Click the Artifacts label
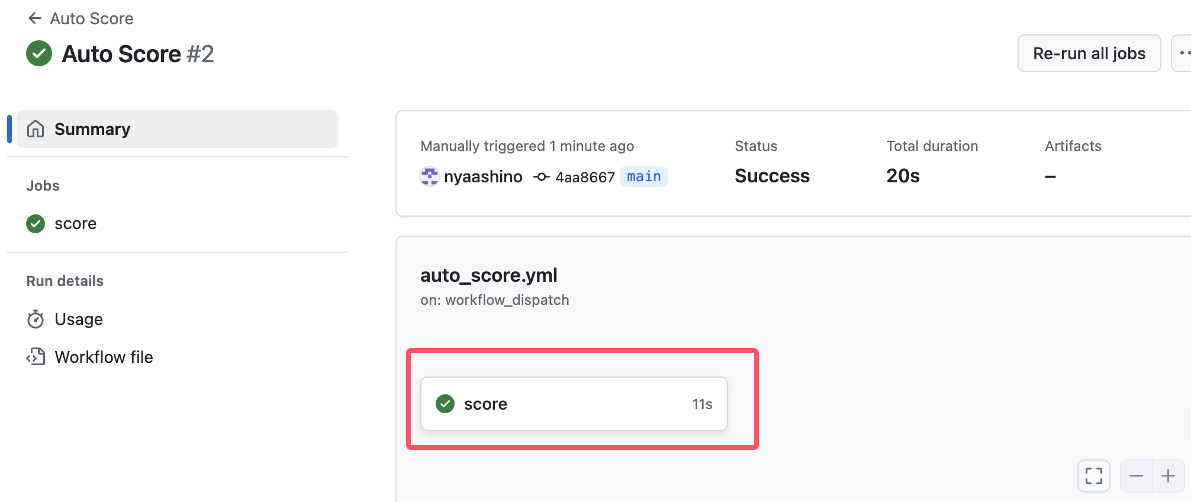Image resolution: width=1191 pixels, height=502 pixels. (1073, 146)
